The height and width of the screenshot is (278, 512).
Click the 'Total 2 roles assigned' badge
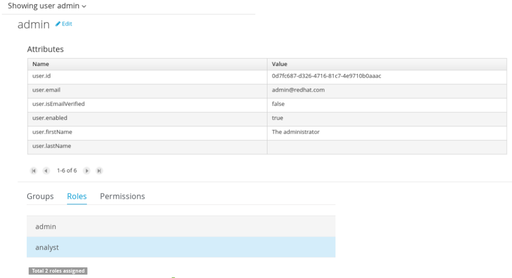[58, 271]
